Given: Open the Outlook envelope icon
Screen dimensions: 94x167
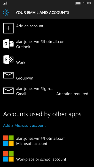Looking at the screenshot, I should pyautogui.click(x=8, y=44).
